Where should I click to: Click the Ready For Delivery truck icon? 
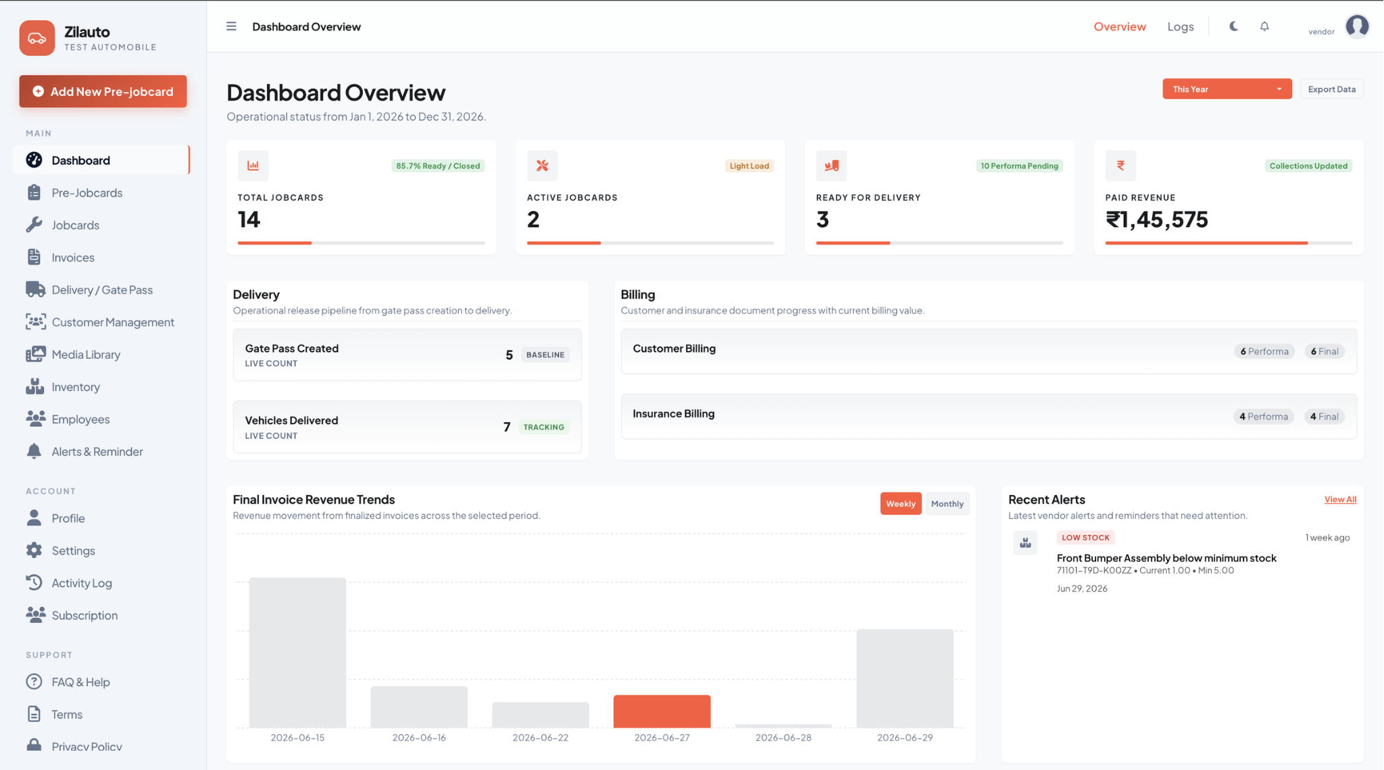(x=831, y=165)
